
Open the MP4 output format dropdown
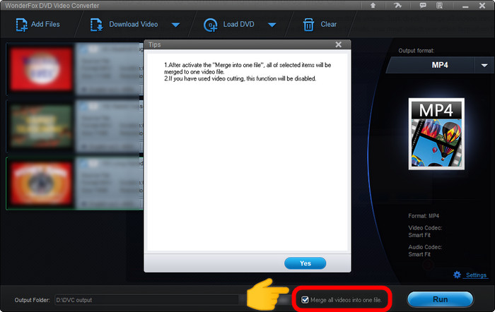[484, 65]
